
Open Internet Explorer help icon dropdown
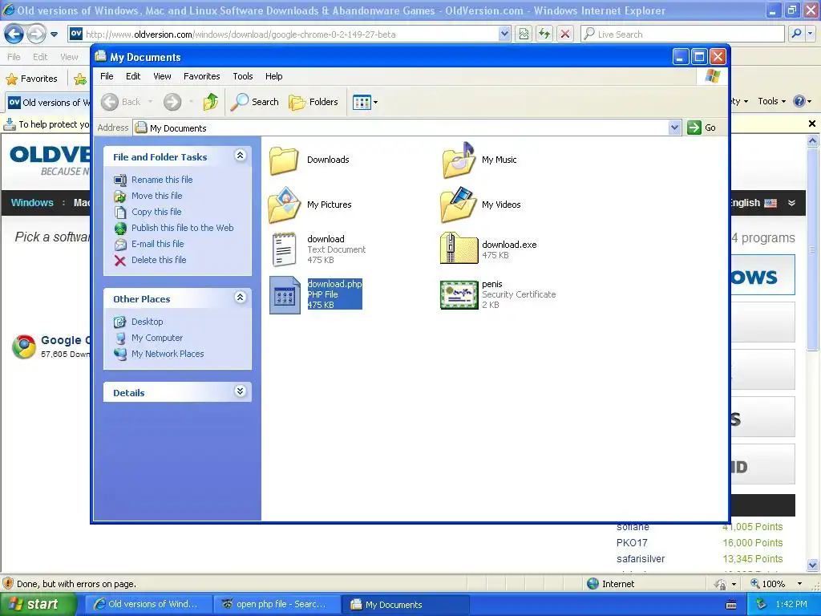802,101
